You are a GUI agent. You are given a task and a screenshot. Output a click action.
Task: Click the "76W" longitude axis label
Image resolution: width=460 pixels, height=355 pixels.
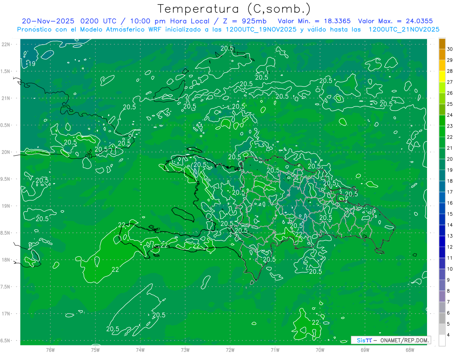tap(50, 349)
